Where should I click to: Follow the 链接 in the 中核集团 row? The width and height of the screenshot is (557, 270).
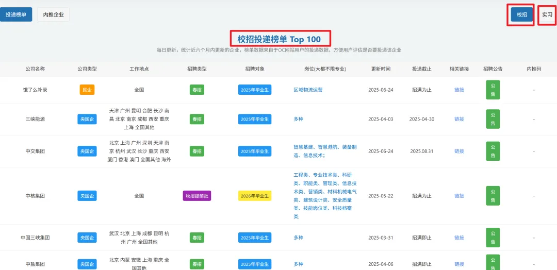(460, 196)
